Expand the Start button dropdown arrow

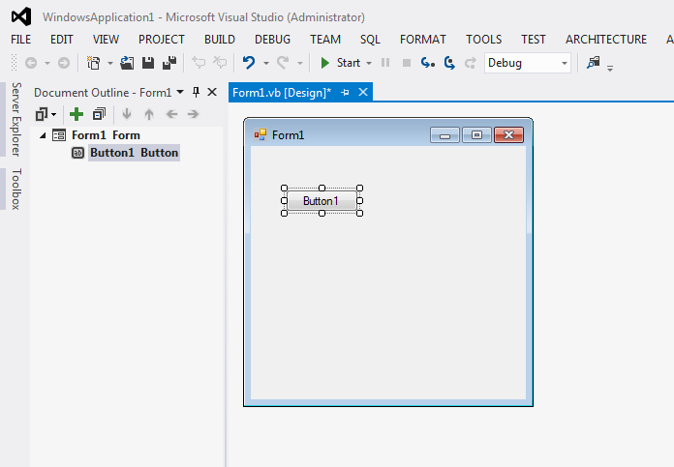(369, 63)
